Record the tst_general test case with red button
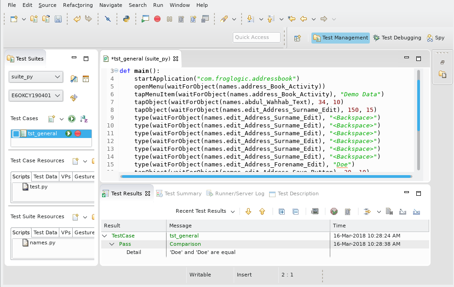Image resolution: width=454 pixels, height=287 pixels. coord(77,133)
